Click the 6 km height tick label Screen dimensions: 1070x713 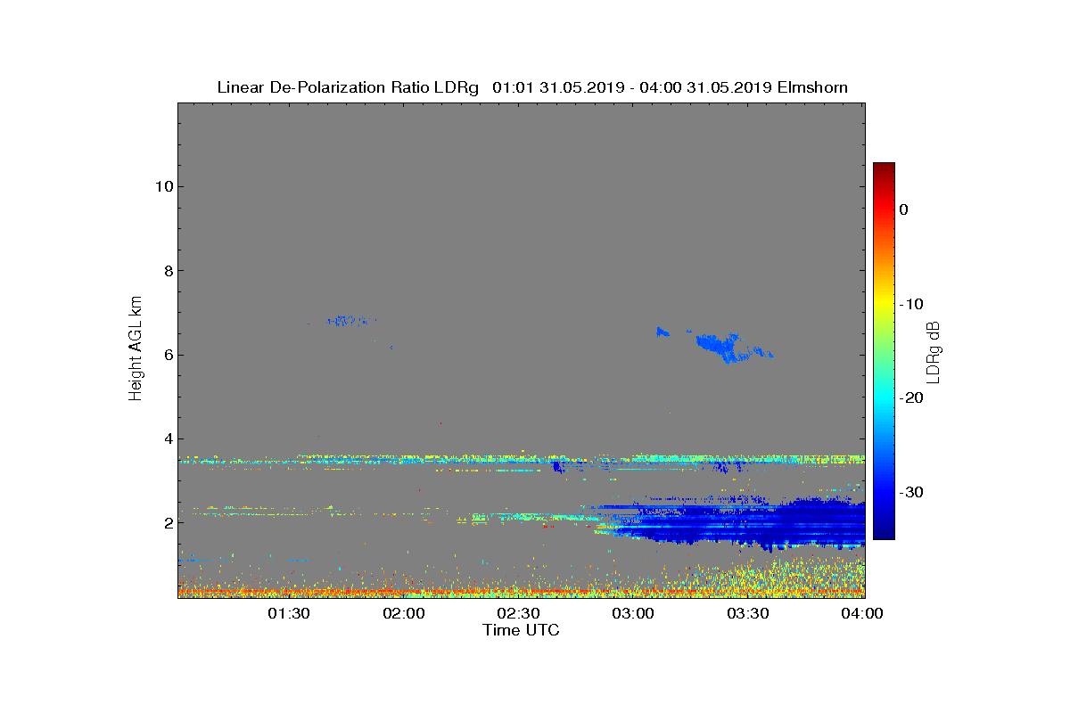pyautogui.click(x=168, y=355)
